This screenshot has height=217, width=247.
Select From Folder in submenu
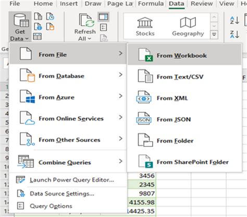184,141
